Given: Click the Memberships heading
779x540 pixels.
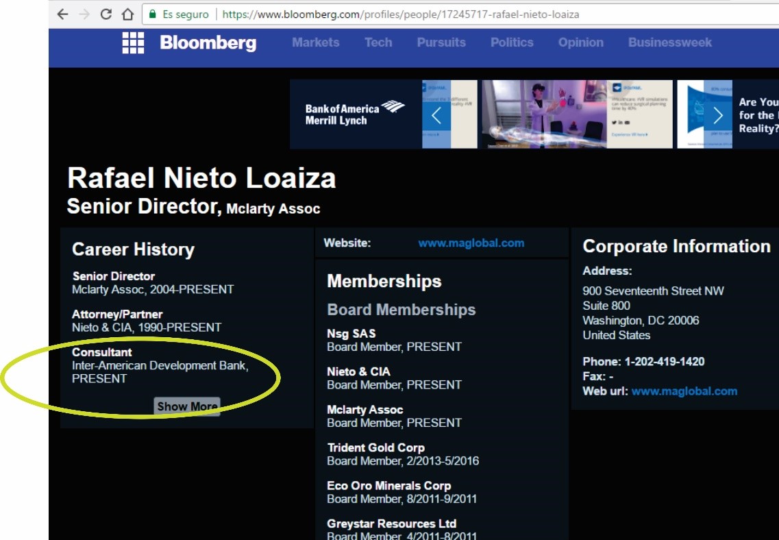Looking at the screenshot, I should pos(384,281).
